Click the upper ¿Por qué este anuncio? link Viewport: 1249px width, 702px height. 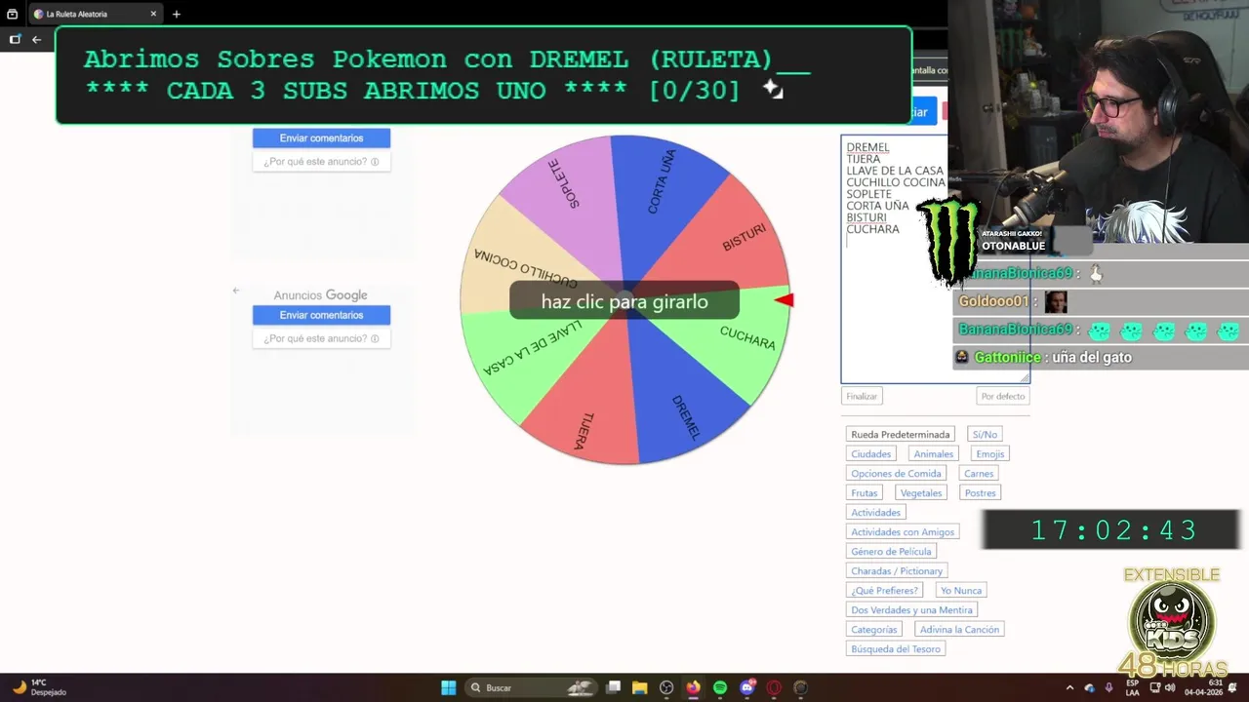coord(321,162)
